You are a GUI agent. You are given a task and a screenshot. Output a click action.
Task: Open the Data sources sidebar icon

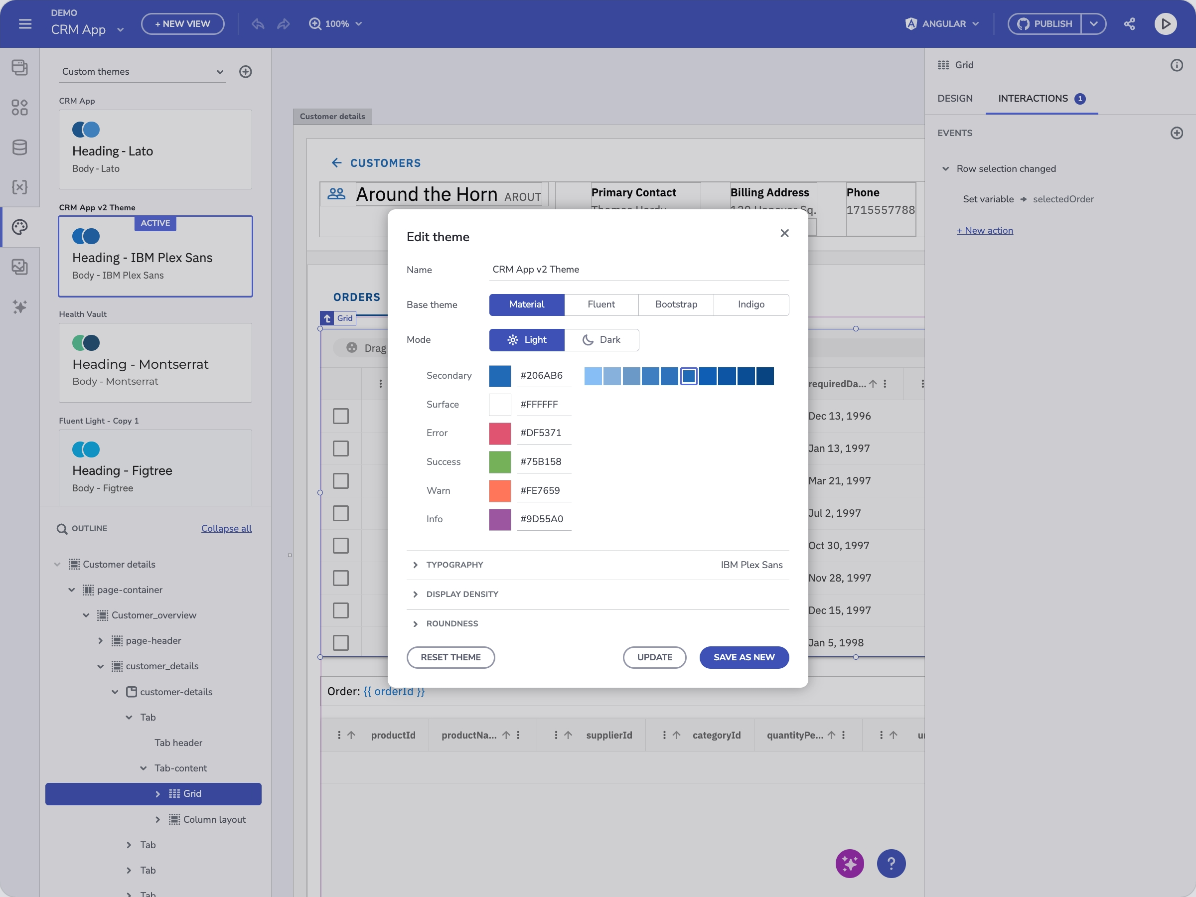[19, 147]
